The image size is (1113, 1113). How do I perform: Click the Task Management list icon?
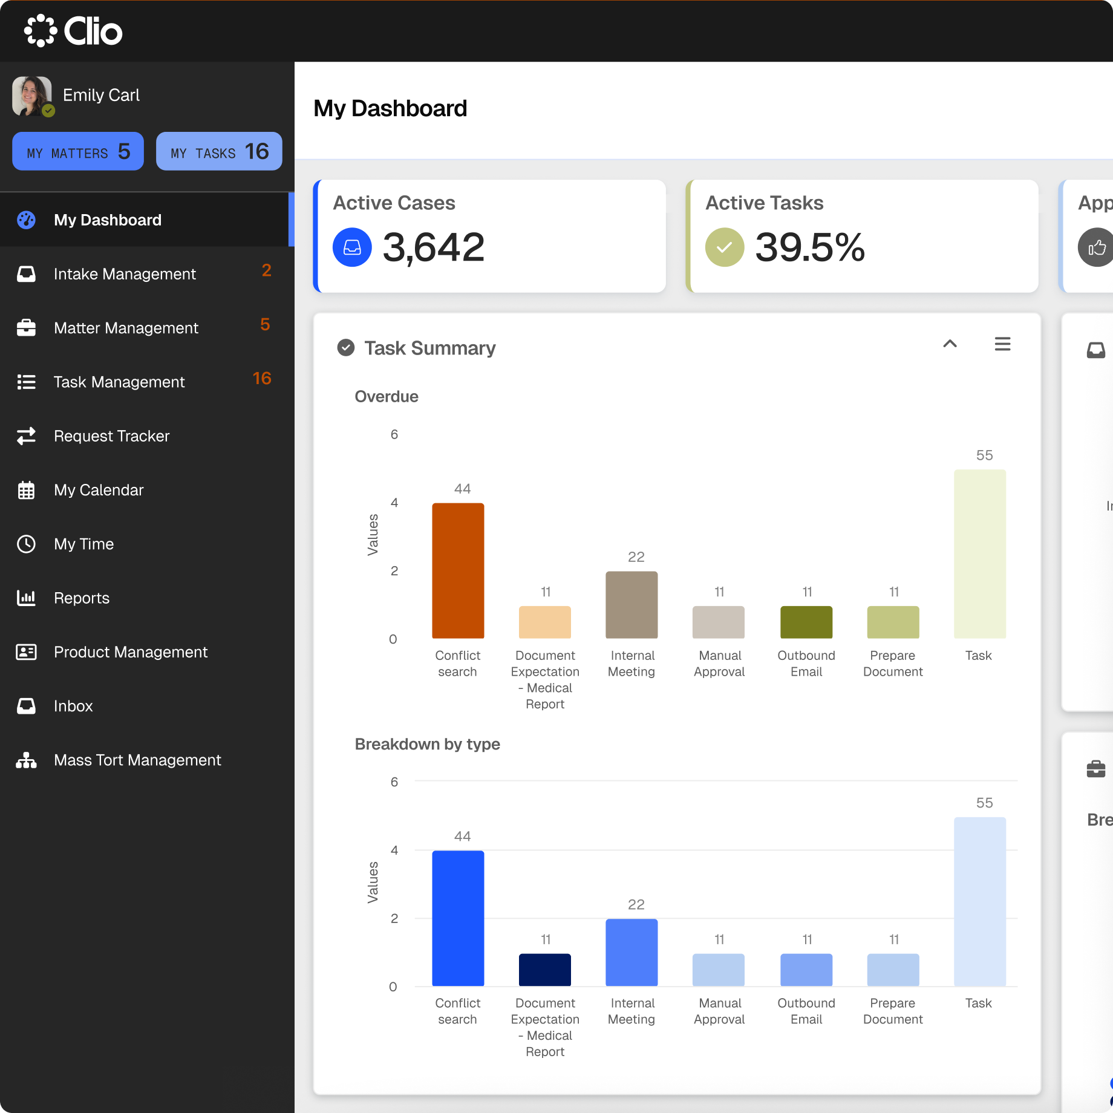coord(26,382)
